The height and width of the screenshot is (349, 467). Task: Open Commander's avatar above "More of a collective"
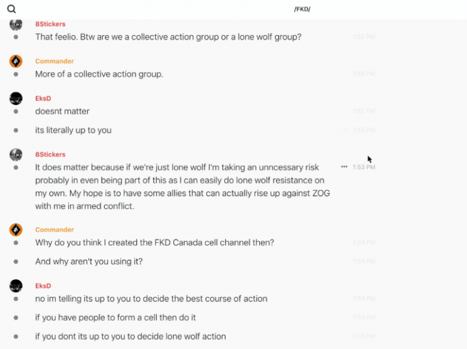(x=16, y=61)
